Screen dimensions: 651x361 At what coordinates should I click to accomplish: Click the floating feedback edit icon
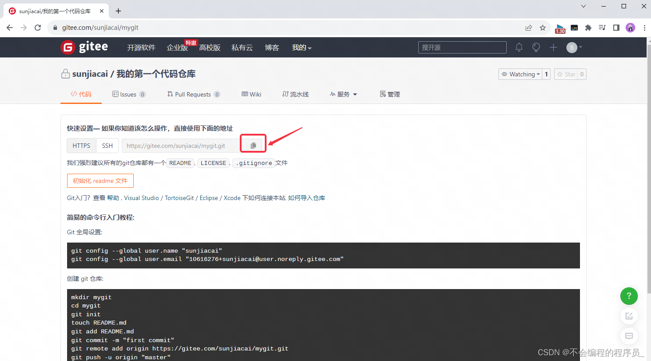point(629,316)
